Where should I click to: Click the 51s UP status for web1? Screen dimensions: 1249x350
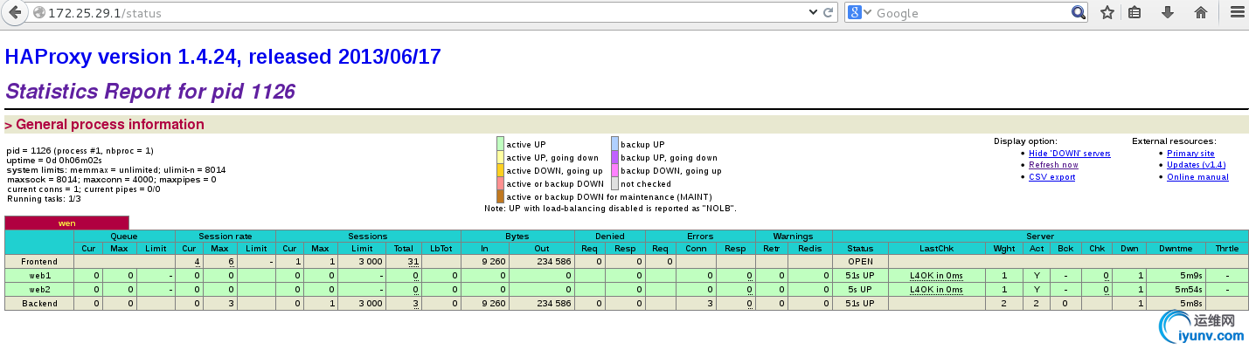pyautogui.click(x=860, y=275)
